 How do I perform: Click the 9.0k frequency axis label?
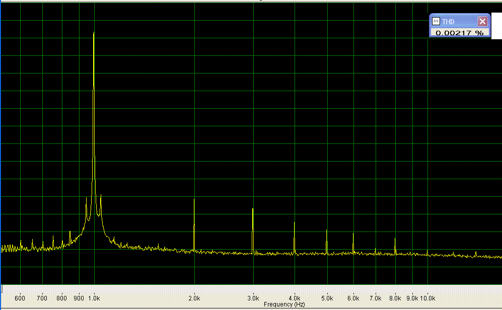point(412,298)
